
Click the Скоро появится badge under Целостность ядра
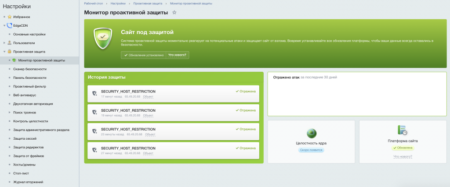click(312, 150)
